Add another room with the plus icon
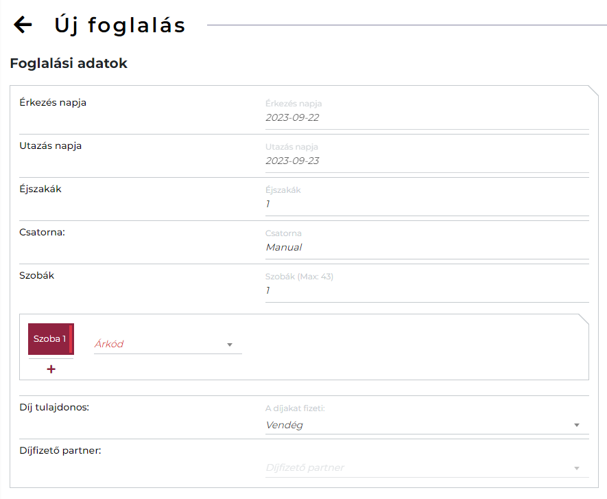 tap(51, 369)
